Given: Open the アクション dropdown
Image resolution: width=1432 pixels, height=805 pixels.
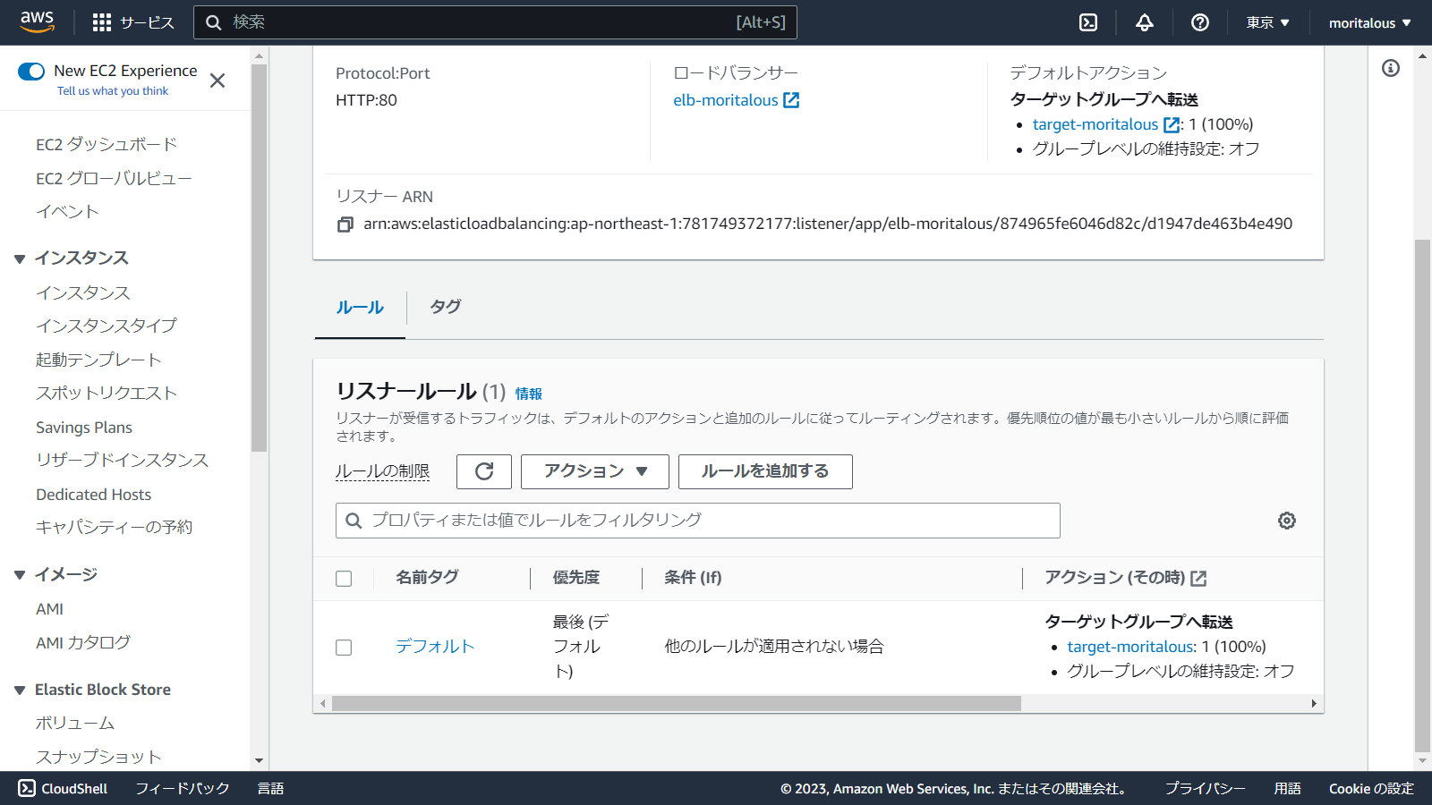Looking at the screenshot, I should tap(593, 471).
